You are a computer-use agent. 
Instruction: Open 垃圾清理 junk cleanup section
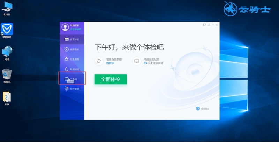point(72,59)
